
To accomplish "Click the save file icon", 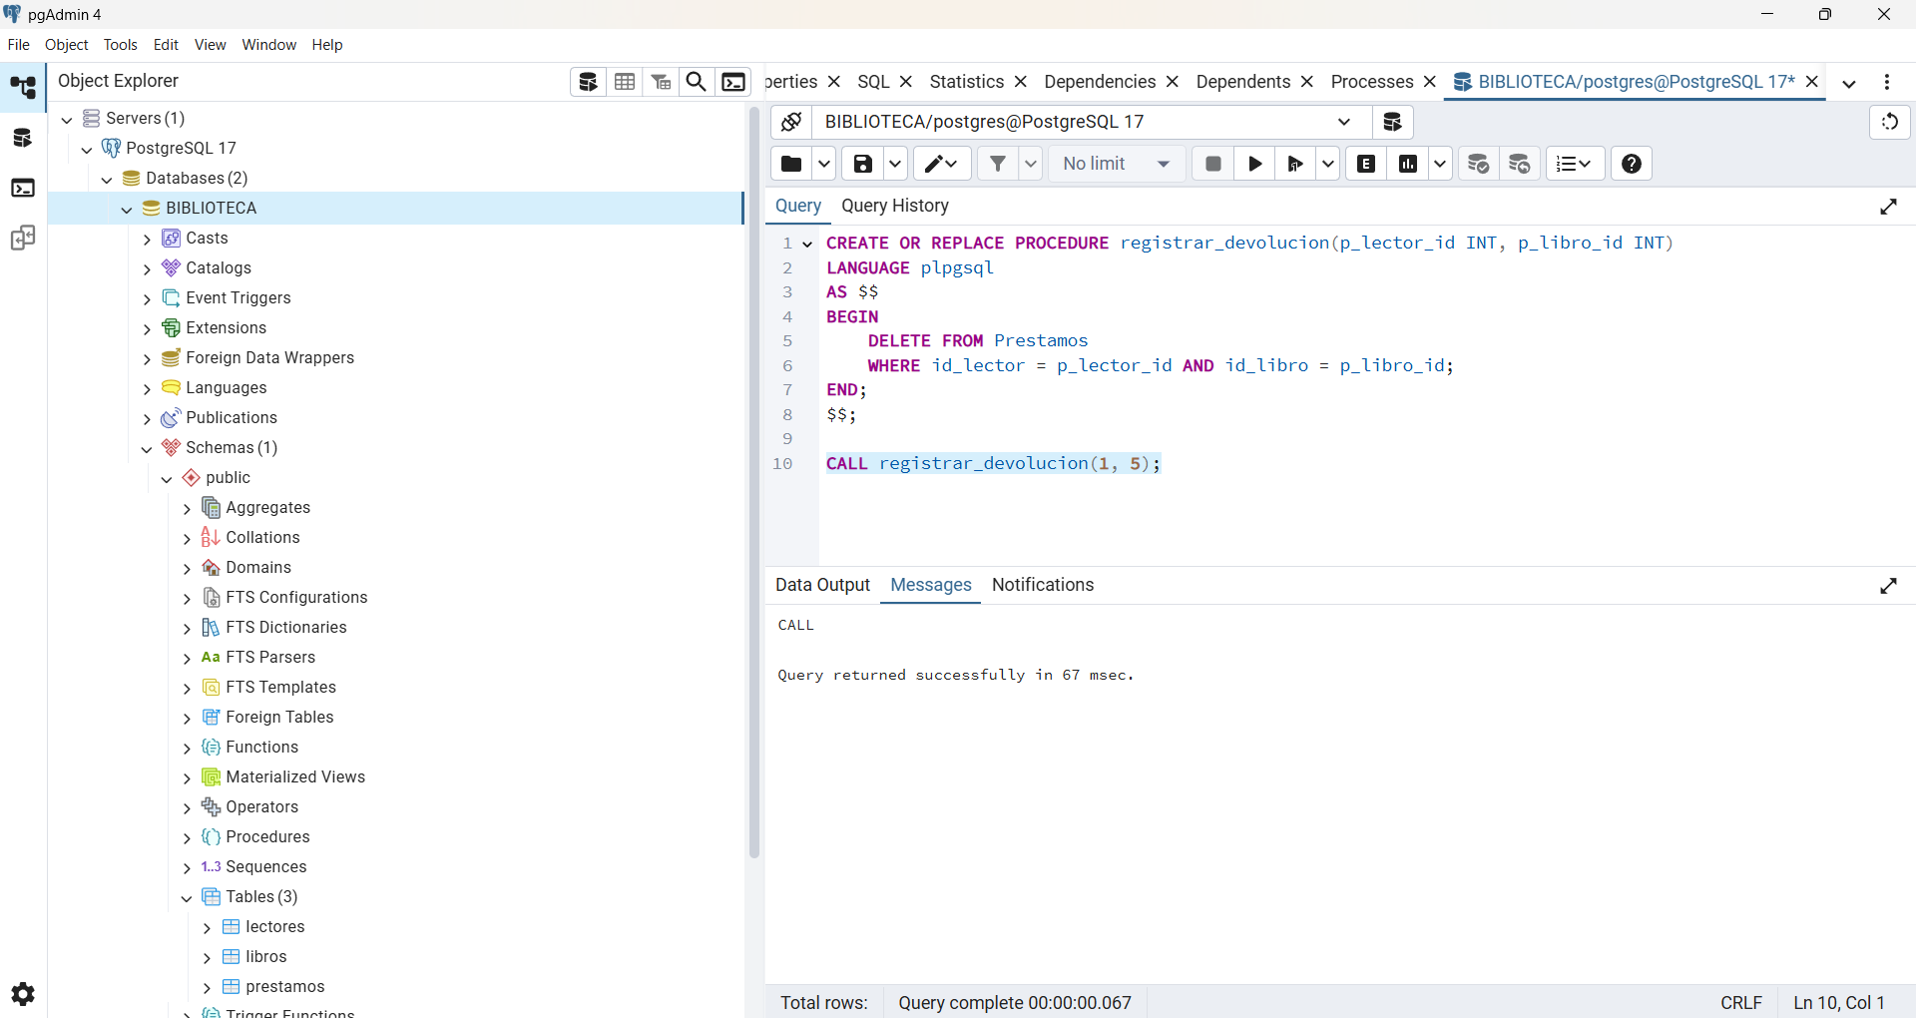I will coord(863,164).
